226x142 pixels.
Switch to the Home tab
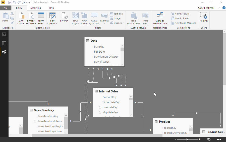click(x=19, y=8)
